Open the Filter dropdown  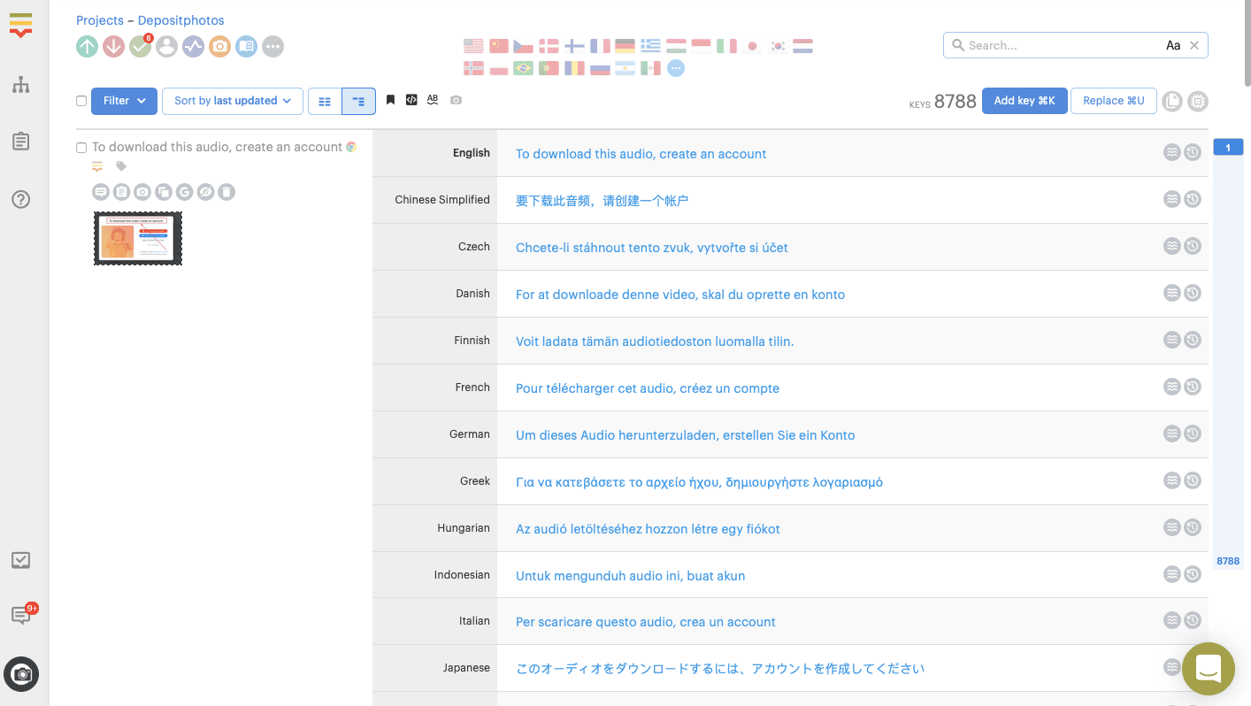point(124,101)
